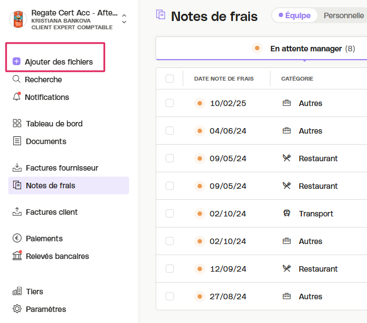The image size is (367, 323).
Task: Select the checkbox for the 27/08/24 row
Action: tap(169, 296)
